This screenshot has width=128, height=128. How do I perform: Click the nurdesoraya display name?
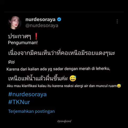click(x=41, y=19)
